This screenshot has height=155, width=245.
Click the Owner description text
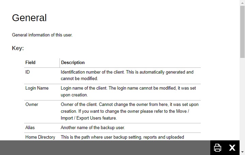[129, 111]
